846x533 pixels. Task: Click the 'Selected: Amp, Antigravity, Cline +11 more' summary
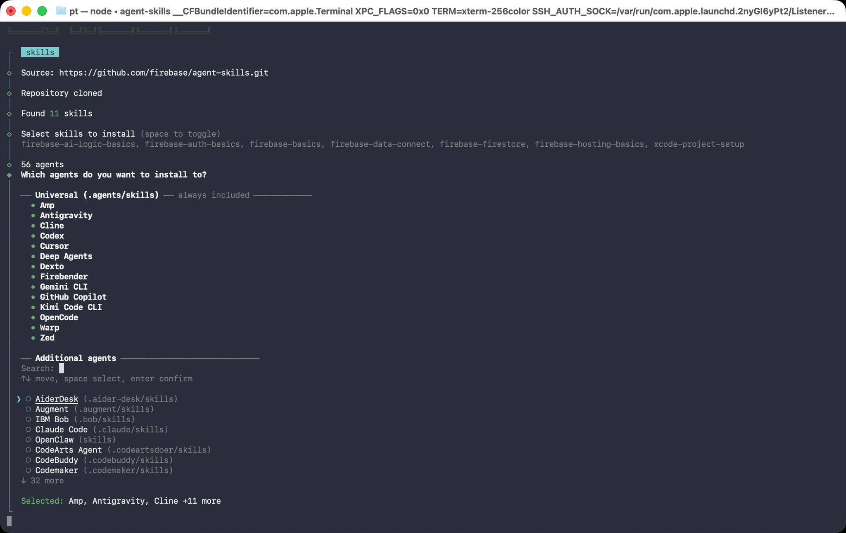point(121,501)
